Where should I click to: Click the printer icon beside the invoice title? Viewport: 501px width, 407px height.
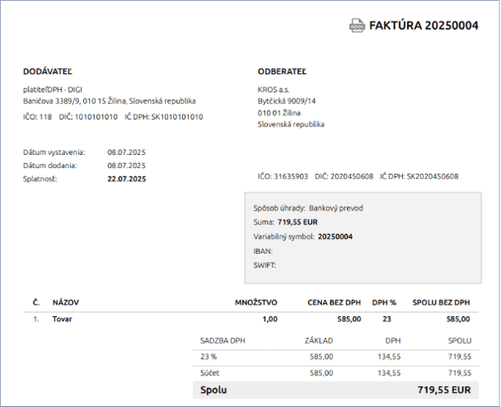[x=357, y=26]
